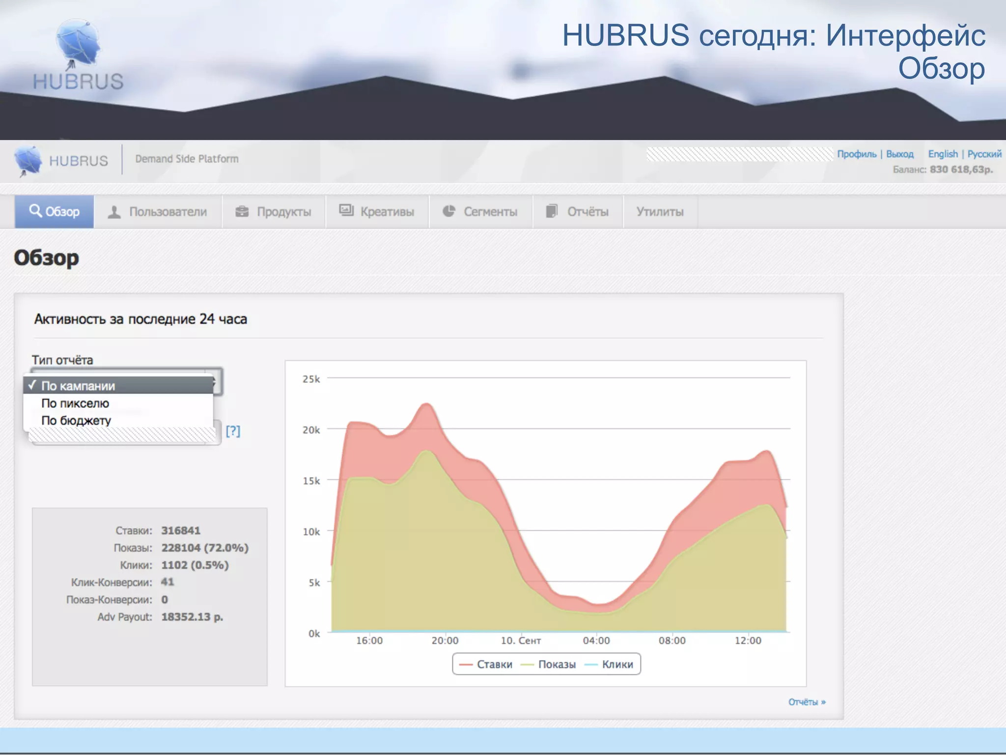Switch language to Русский
Image resolution: width=1006 pixels, height=755 pixels.
tap(984, 154)
